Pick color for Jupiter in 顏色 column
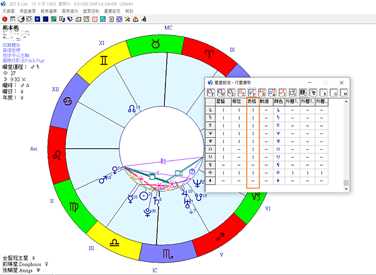The height and width of the screenshot is (275, 376). [x=278, y=110]
